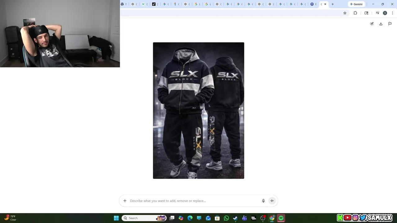
Task: Open the Windows Start menu
Action: 116,218
